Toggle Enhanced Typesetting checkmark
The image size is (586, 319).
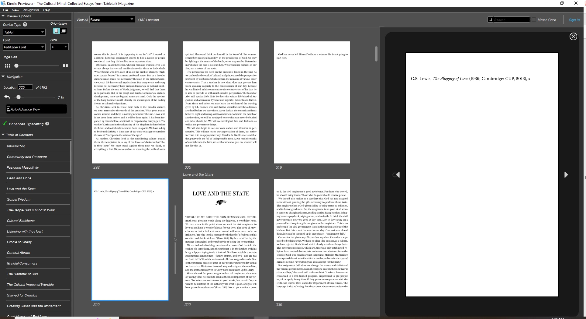coord(5,124)
